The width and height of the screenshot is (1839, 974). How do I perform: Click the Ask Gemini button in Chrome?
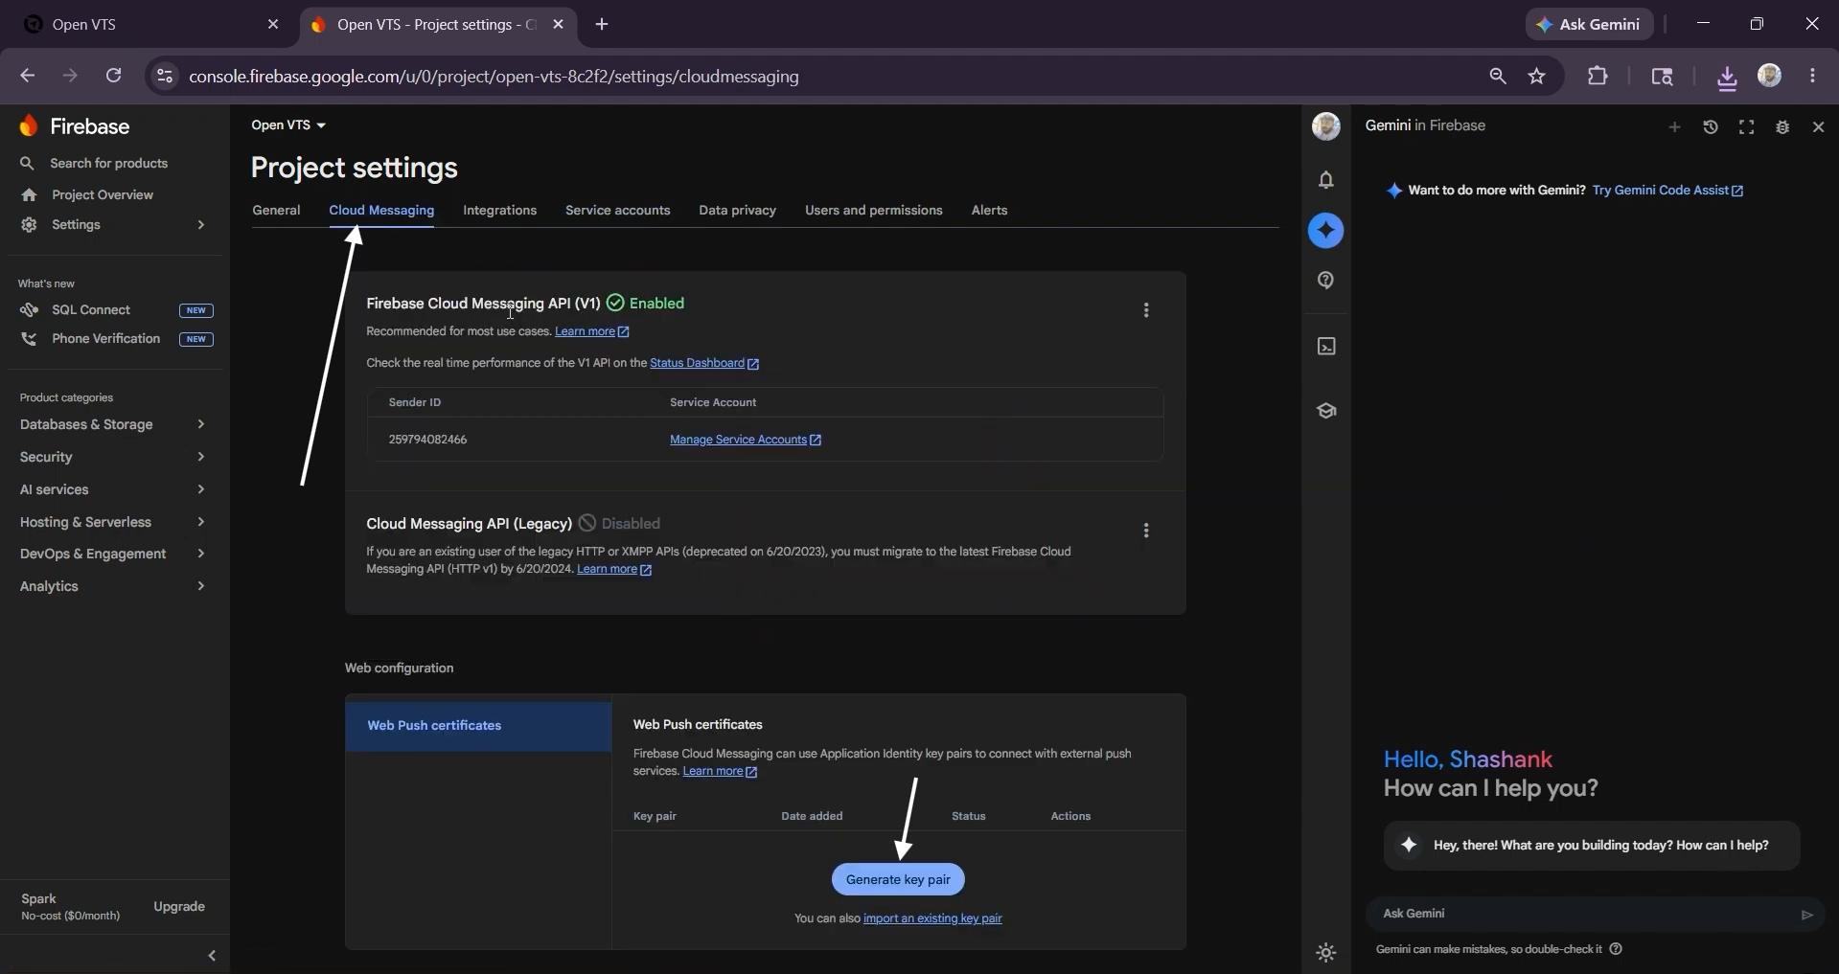(1590, 25)
